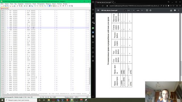Click the Redo icon in Notepad++ toolbar
This screenshot has height=102, width=182.
pyautogui.click(x=27, y=6)
